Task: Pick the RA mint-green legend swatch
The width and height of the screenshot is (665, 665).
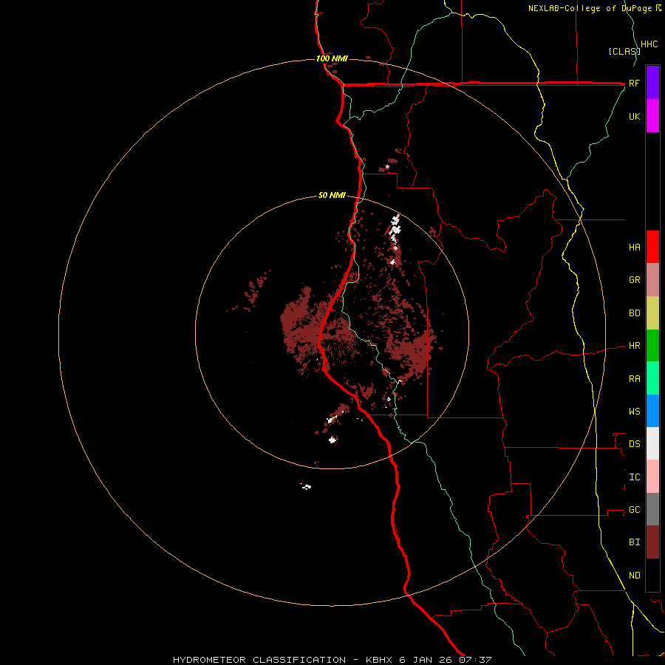Action: point(652,378)
